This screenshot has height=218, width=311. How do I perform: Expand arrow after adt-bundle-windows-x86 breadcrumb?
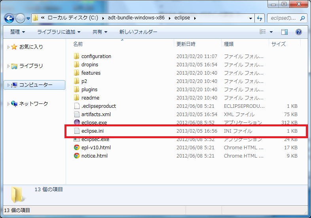tap(170, 18)
